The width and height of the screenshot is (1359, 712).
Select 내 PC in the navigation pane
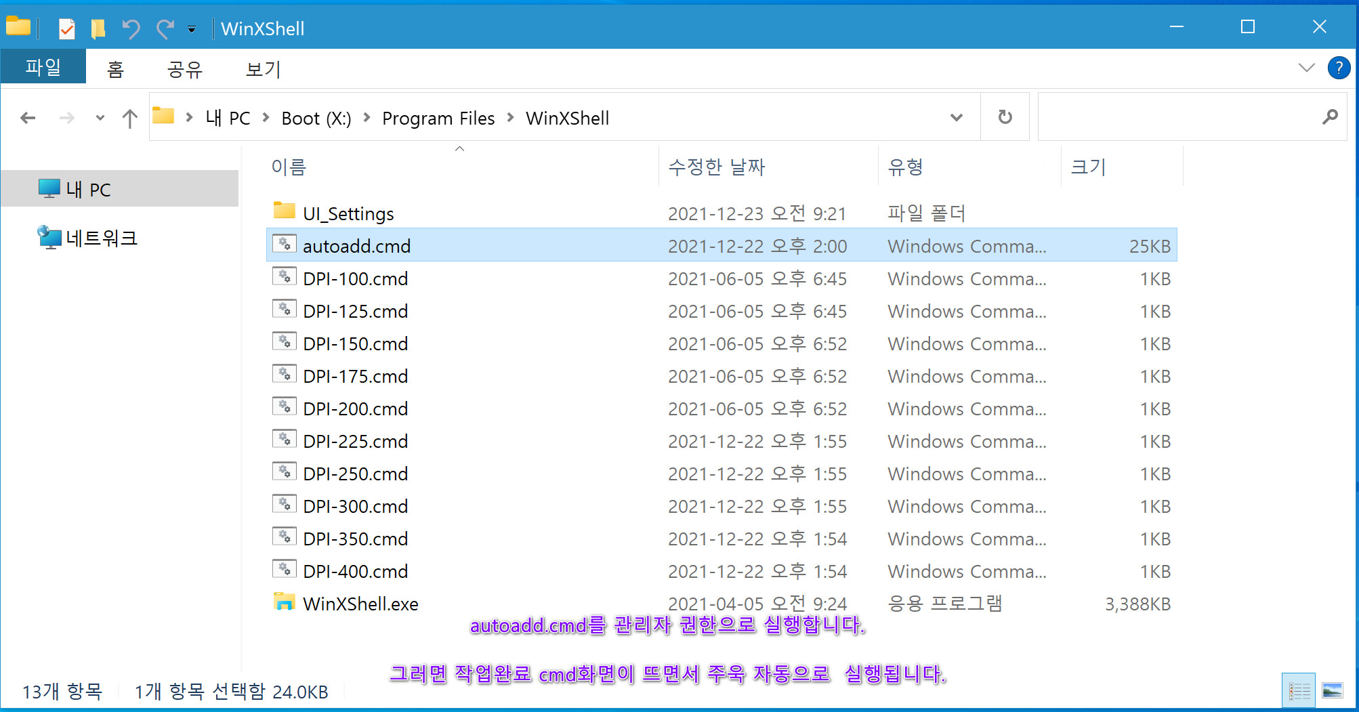coord(120,189)
